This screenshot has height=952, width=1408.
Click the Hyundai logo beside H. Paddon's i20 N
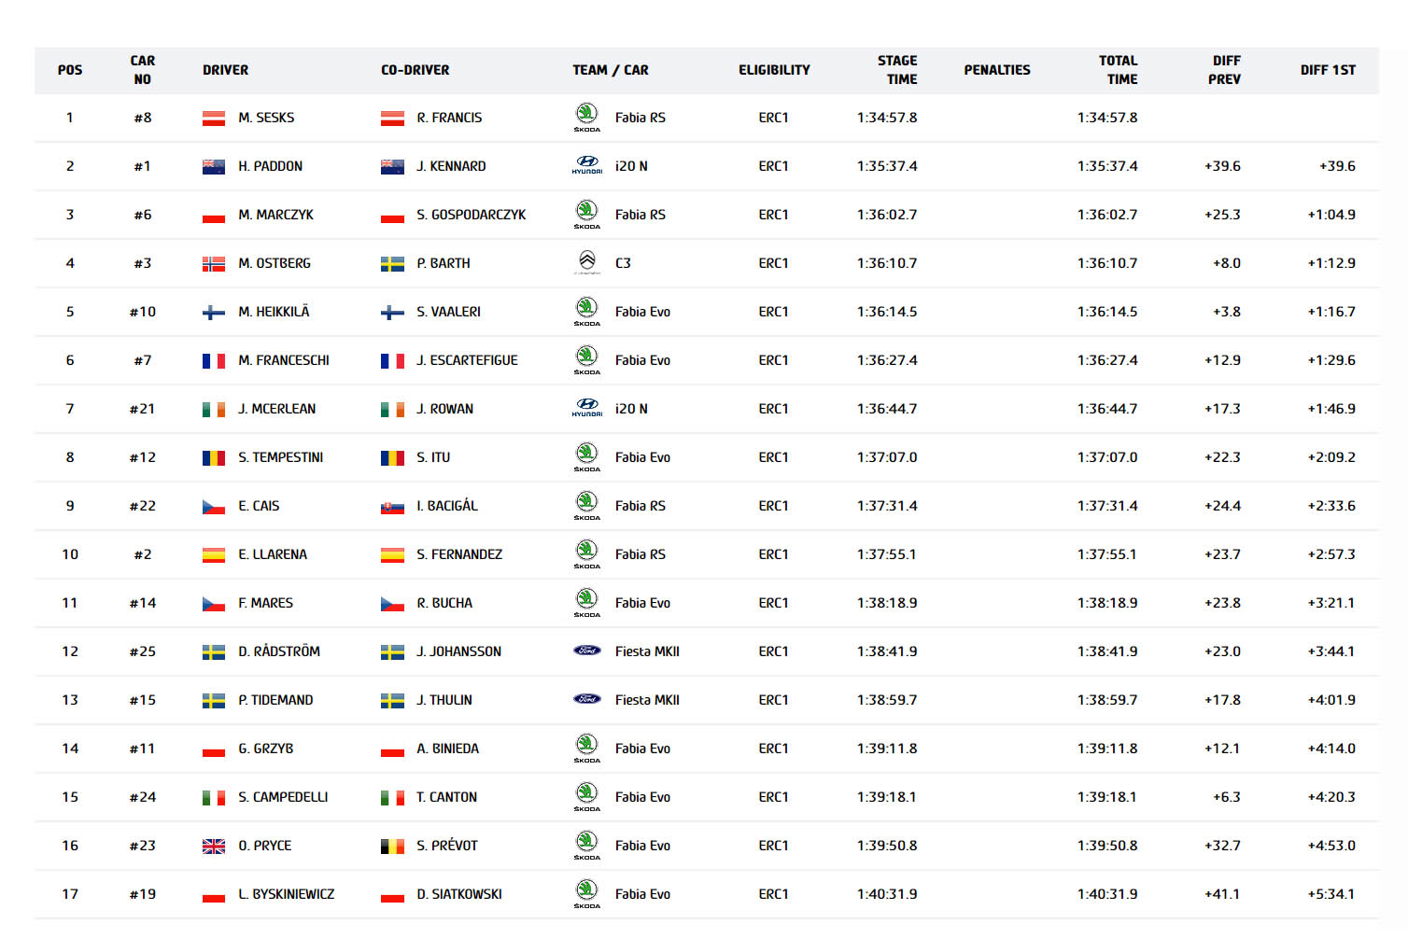pyautogui.click(x=586, y=165)
